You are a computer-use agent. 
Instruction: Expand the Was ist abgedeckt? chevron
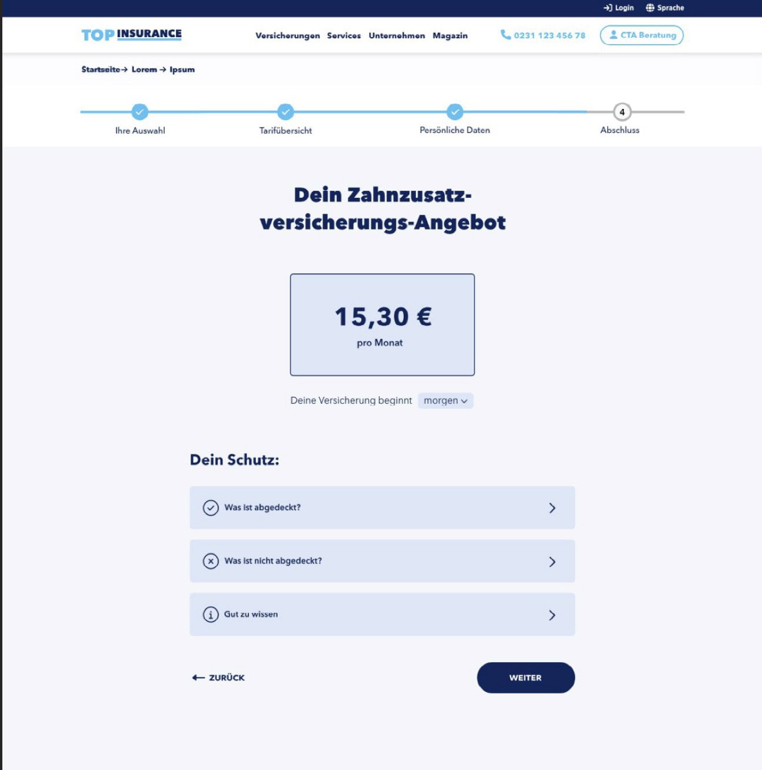click(x=552, y=508)
